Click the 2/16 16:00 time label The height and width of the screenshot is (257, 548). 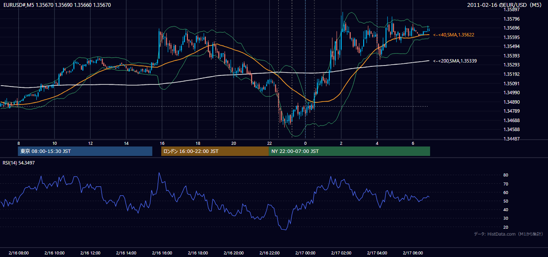tap(162, 253)
